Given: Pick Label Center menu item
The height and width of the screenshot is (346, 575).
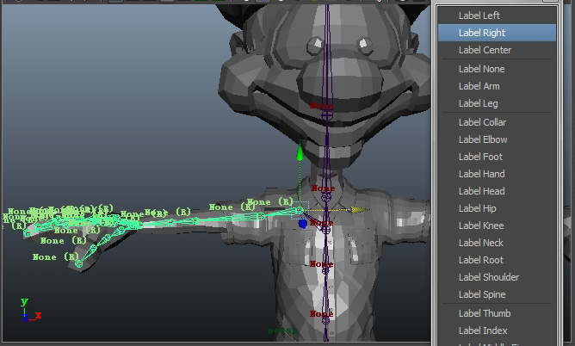Looking at the screenshot, I should [497, 50].
